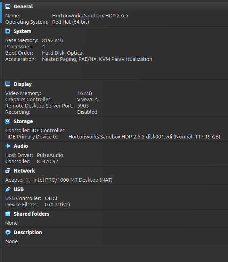Click the VMSVGA graphics controller value
The image size is (228, 262).
[x=88, y=100]
